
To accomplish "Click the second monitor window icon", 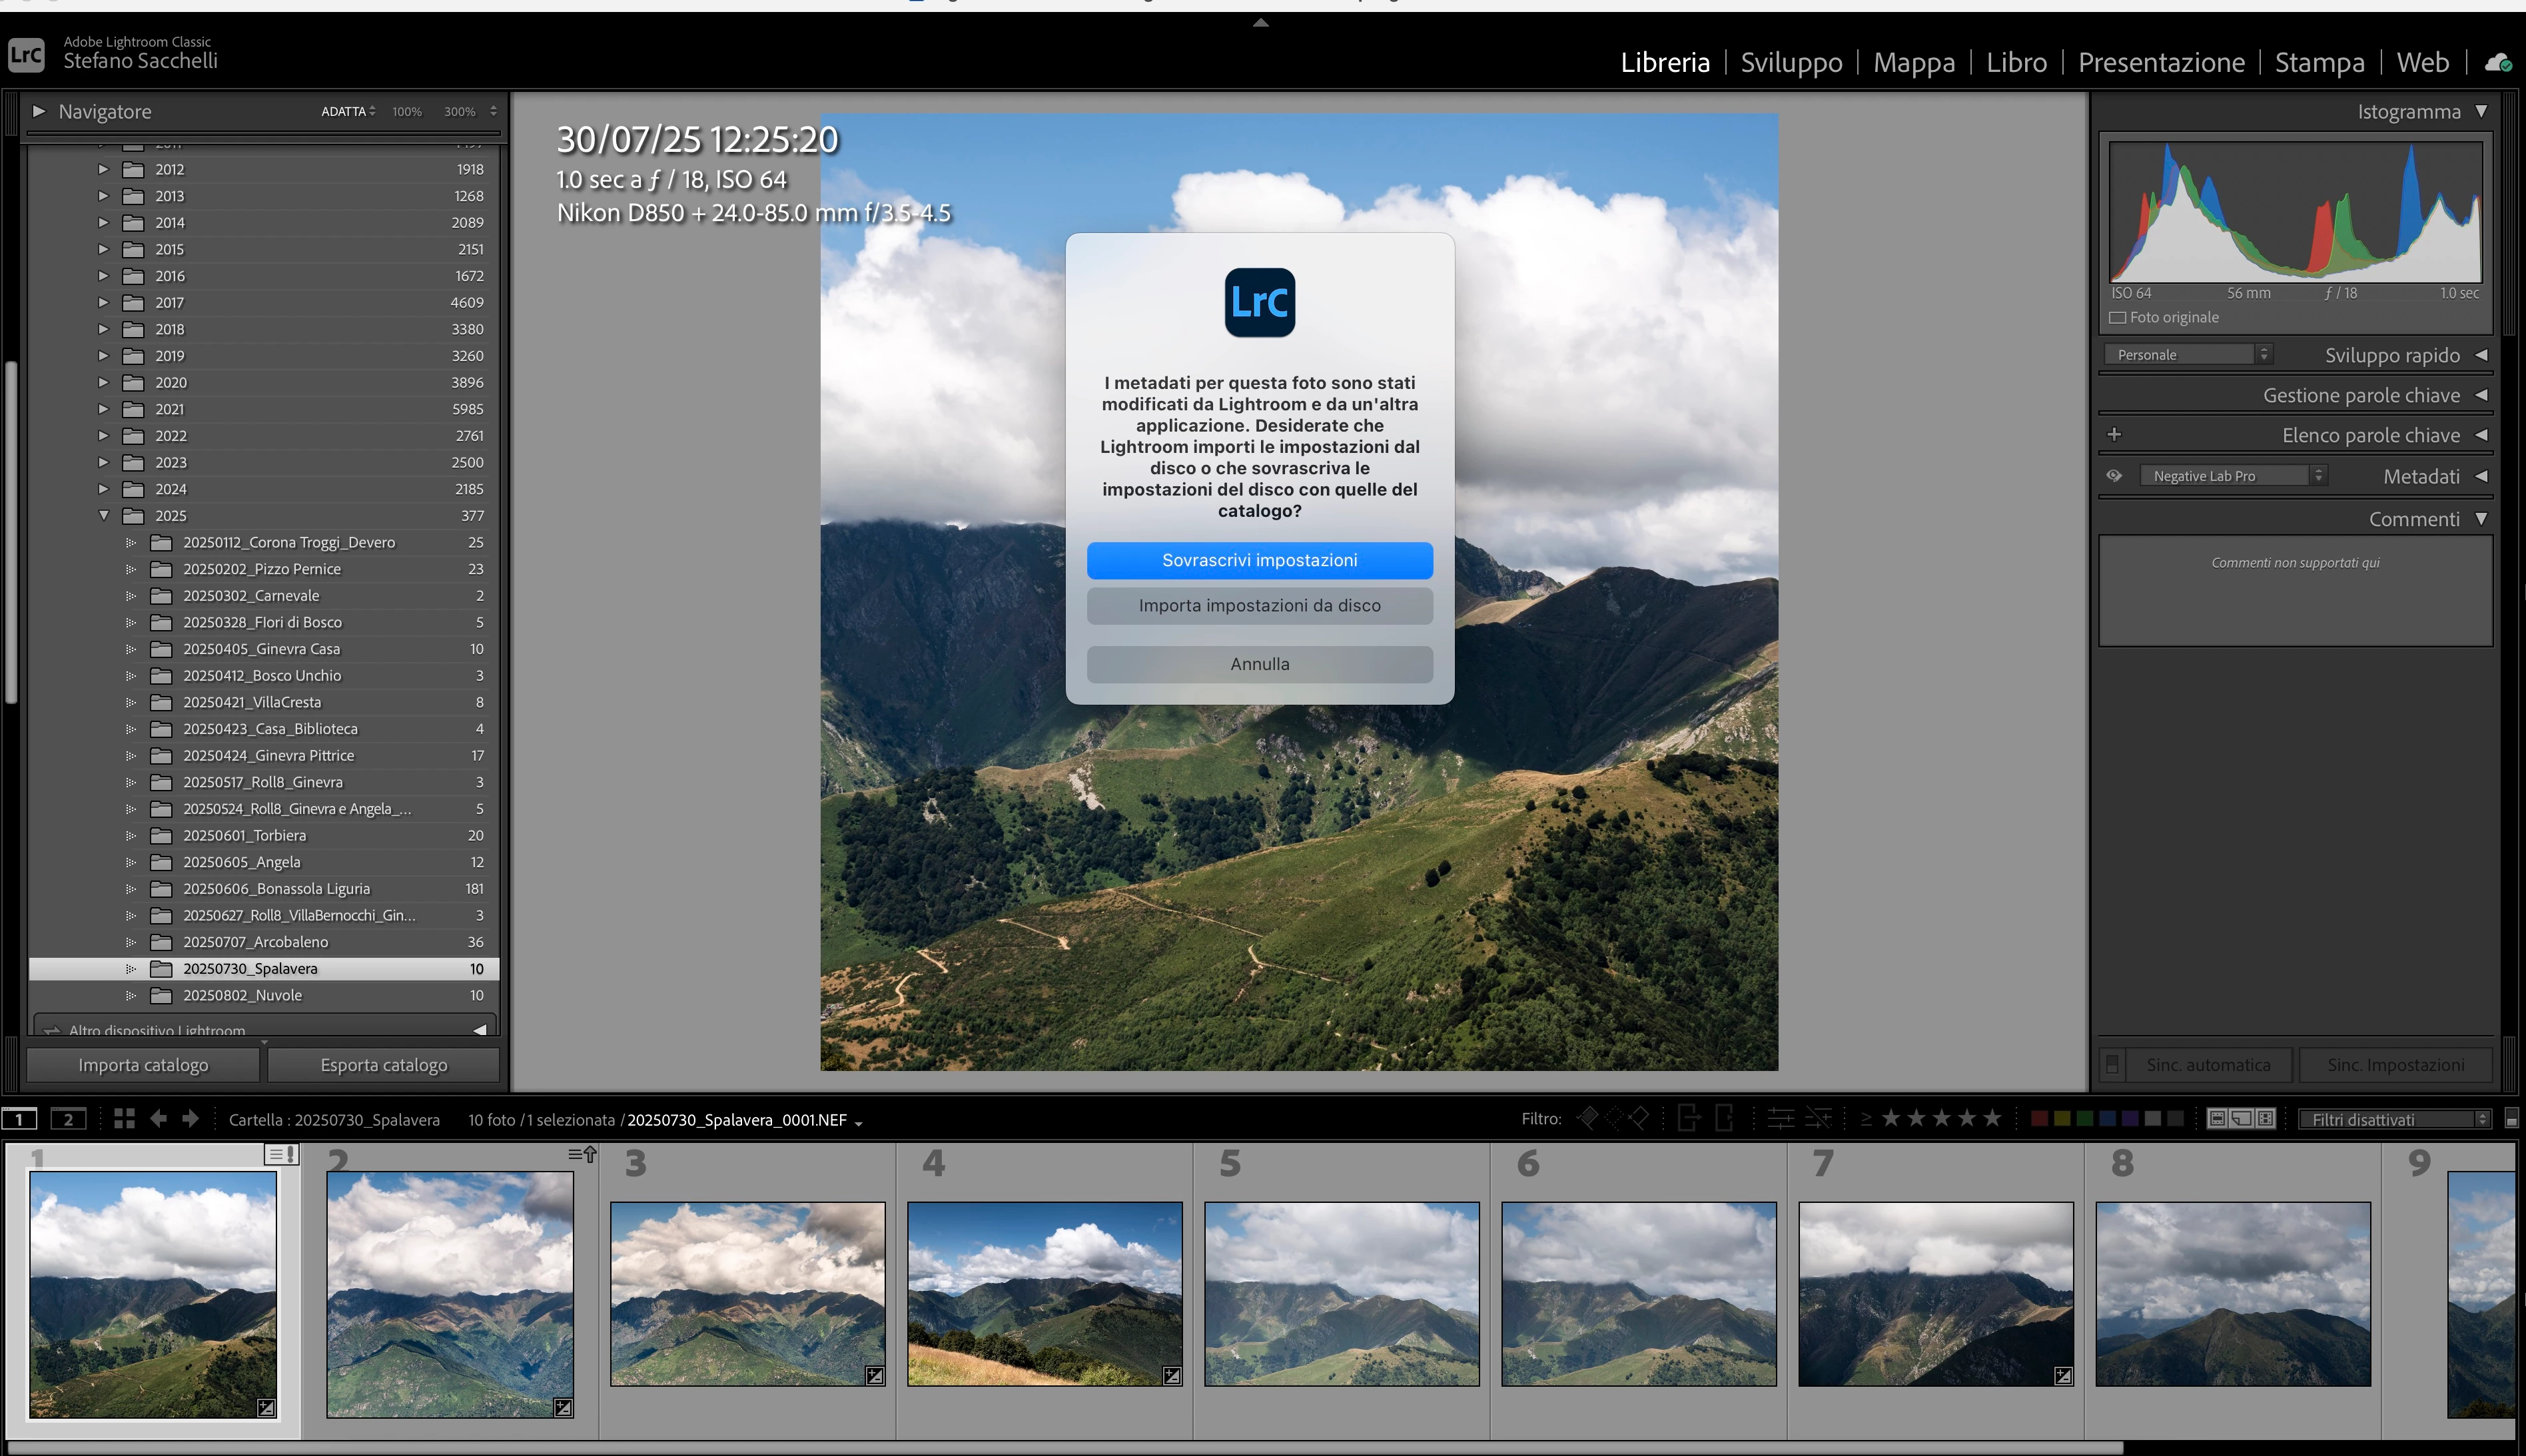I will [68, 1119].
